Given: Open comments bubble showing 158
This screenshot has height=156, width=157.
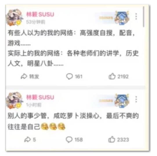Looking at the screenshot, I should 69,139.
